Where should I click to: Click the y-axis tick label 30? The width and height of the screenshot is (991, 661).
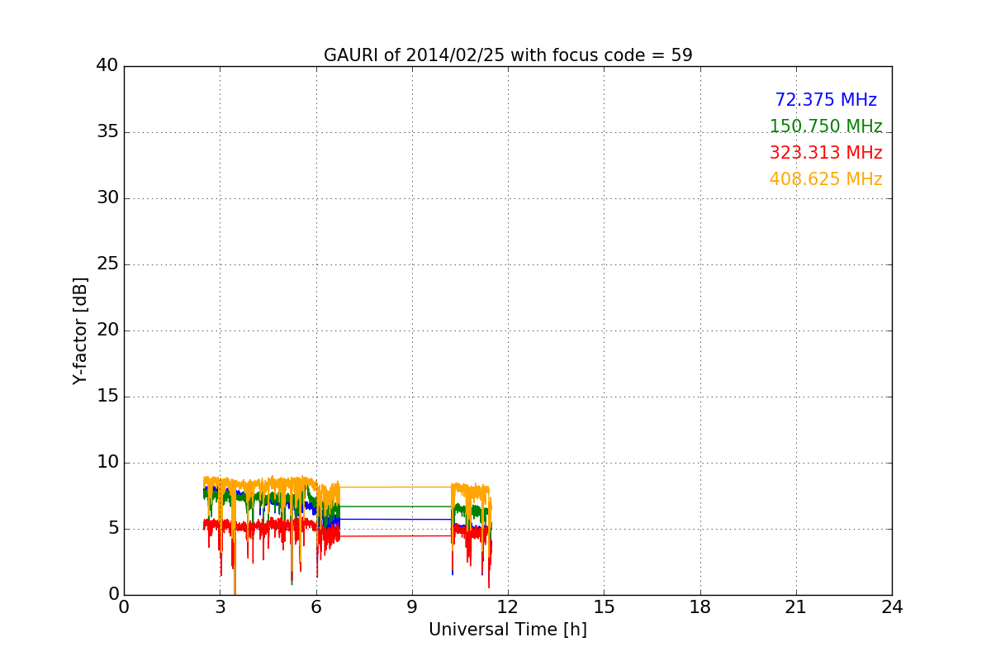click(x=107, y=198)
